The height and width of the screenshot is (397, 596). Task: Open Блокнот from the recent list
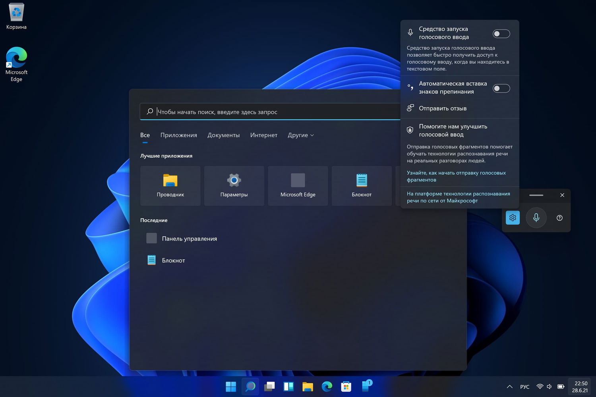(166, 260)
